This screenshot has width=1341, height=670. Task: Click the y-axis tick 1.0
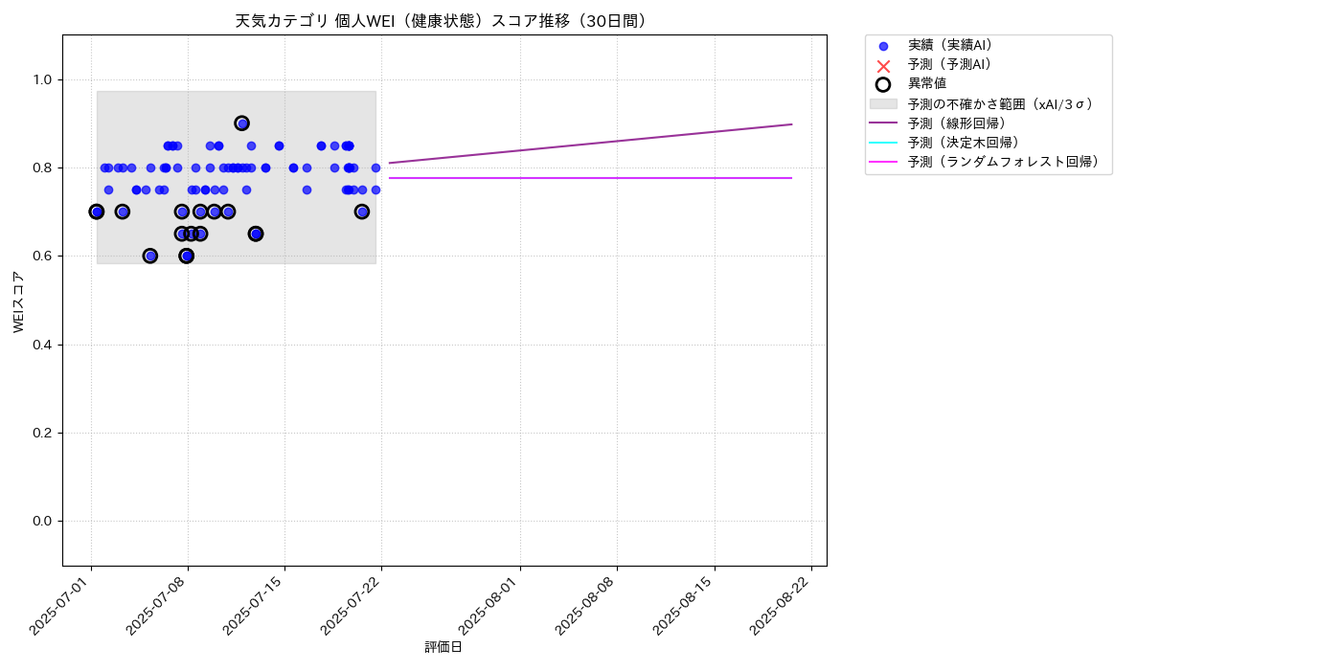click(x=43, y=79)
